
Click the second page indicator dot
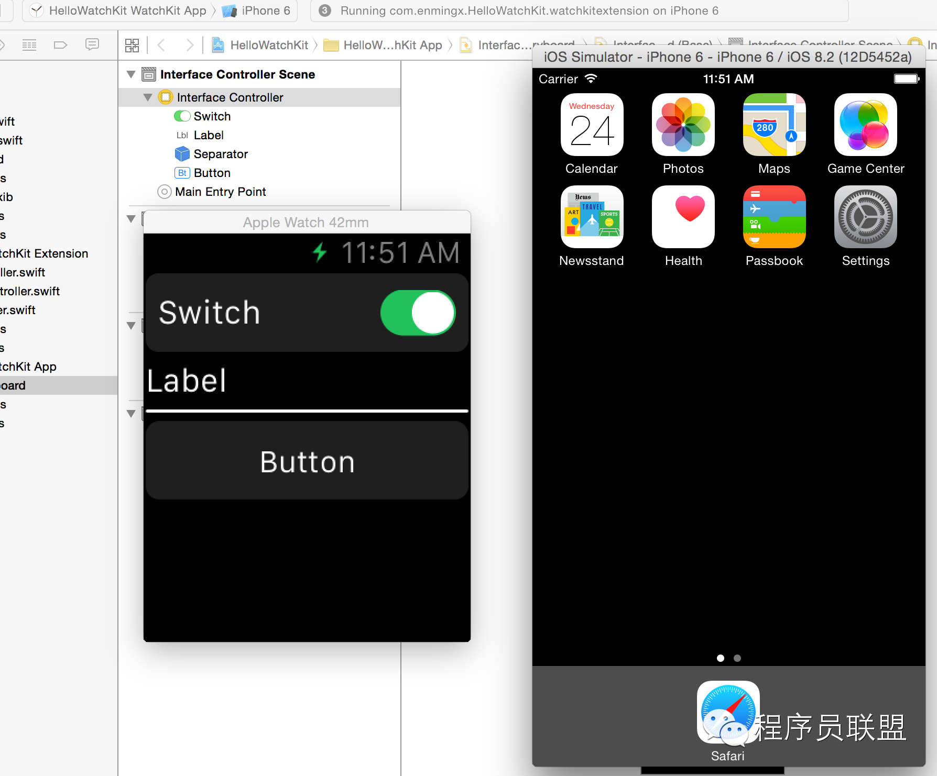(737, 658)
